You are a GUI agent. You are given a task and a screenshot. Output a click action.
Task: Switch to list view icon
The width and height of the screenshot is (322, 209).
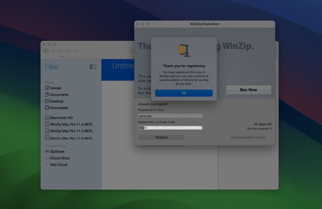53,51
